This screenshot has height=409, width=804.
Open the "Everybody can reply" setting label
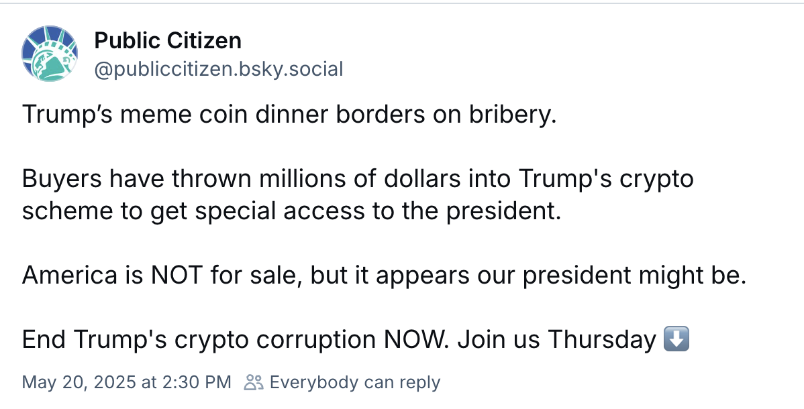[x=354, y=383]
